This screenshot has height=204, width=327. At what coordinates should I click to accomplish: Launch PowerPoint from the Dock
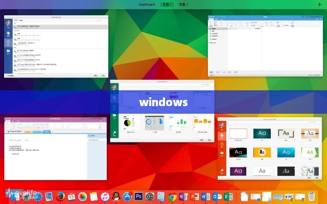coord(195,196)
